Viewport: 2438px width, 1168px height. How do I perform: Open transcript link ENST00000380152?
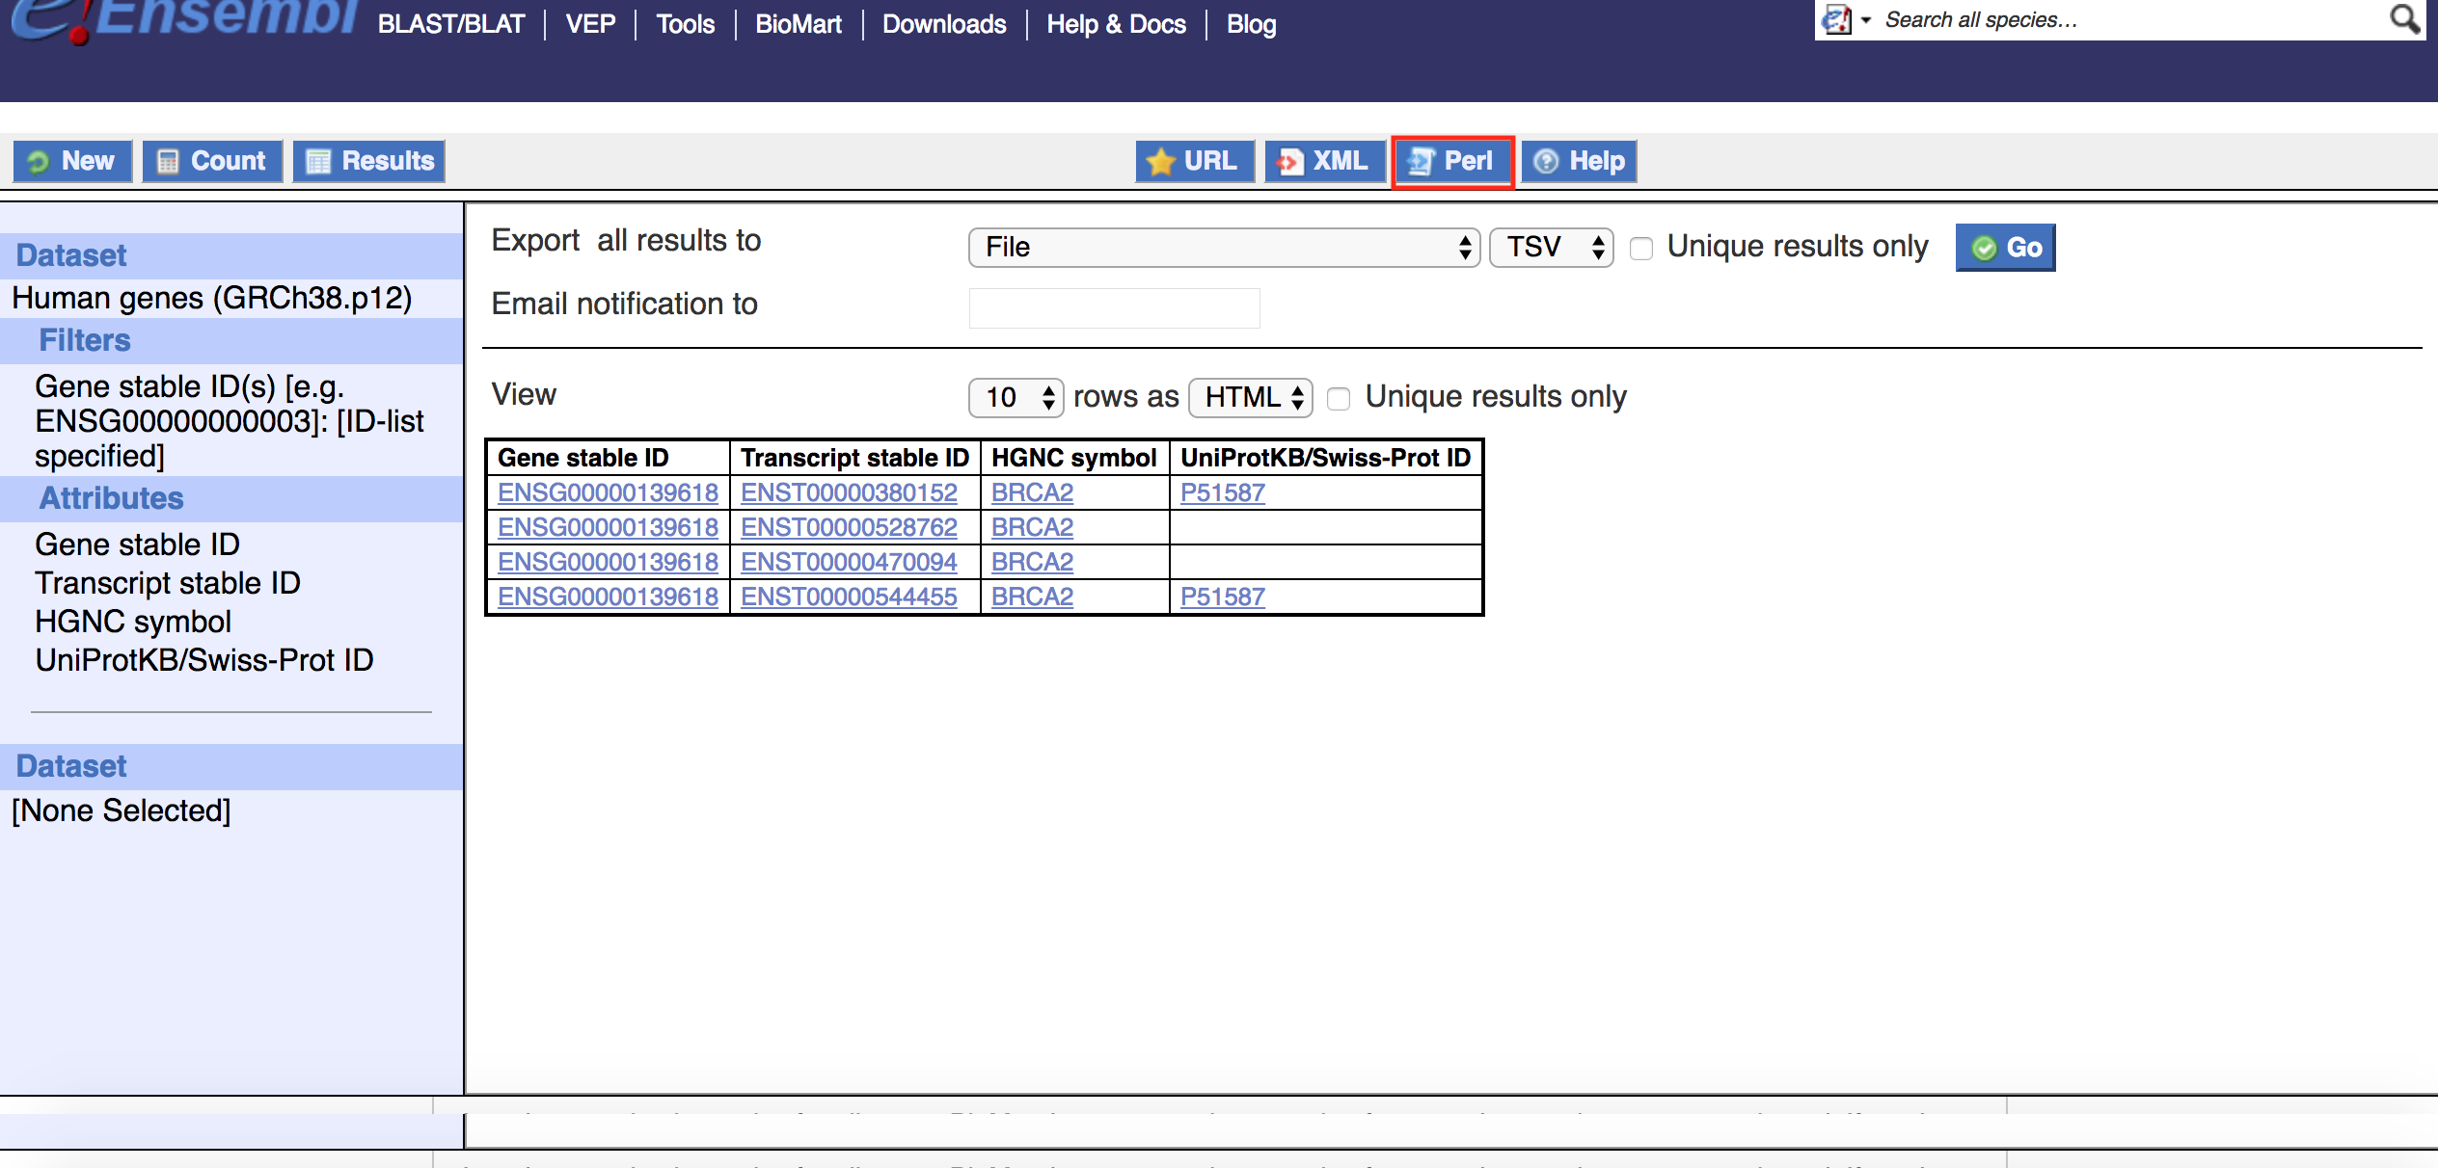click(849, 492)
